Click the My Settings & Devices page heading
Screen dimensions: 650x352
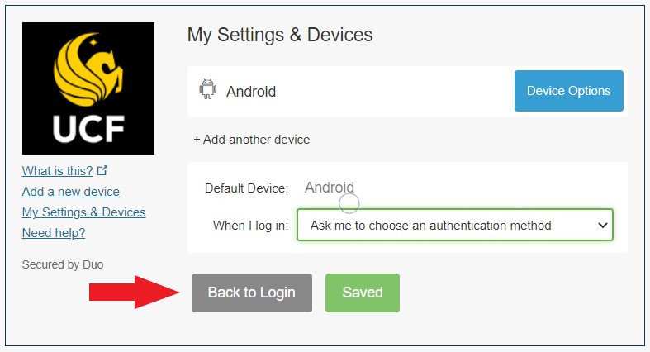pyautogui.click(x=280, y=35)
